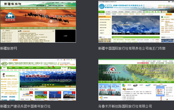Open the 新疆旅游网 website thumbnail
This screenshot has height=110, width=174.
coord(38,22)
